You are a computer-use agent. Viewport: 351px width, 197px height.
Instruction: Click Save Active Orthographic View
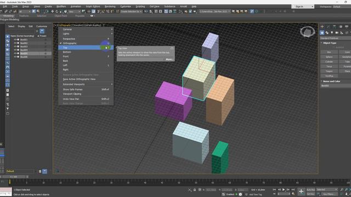point(86,79)
